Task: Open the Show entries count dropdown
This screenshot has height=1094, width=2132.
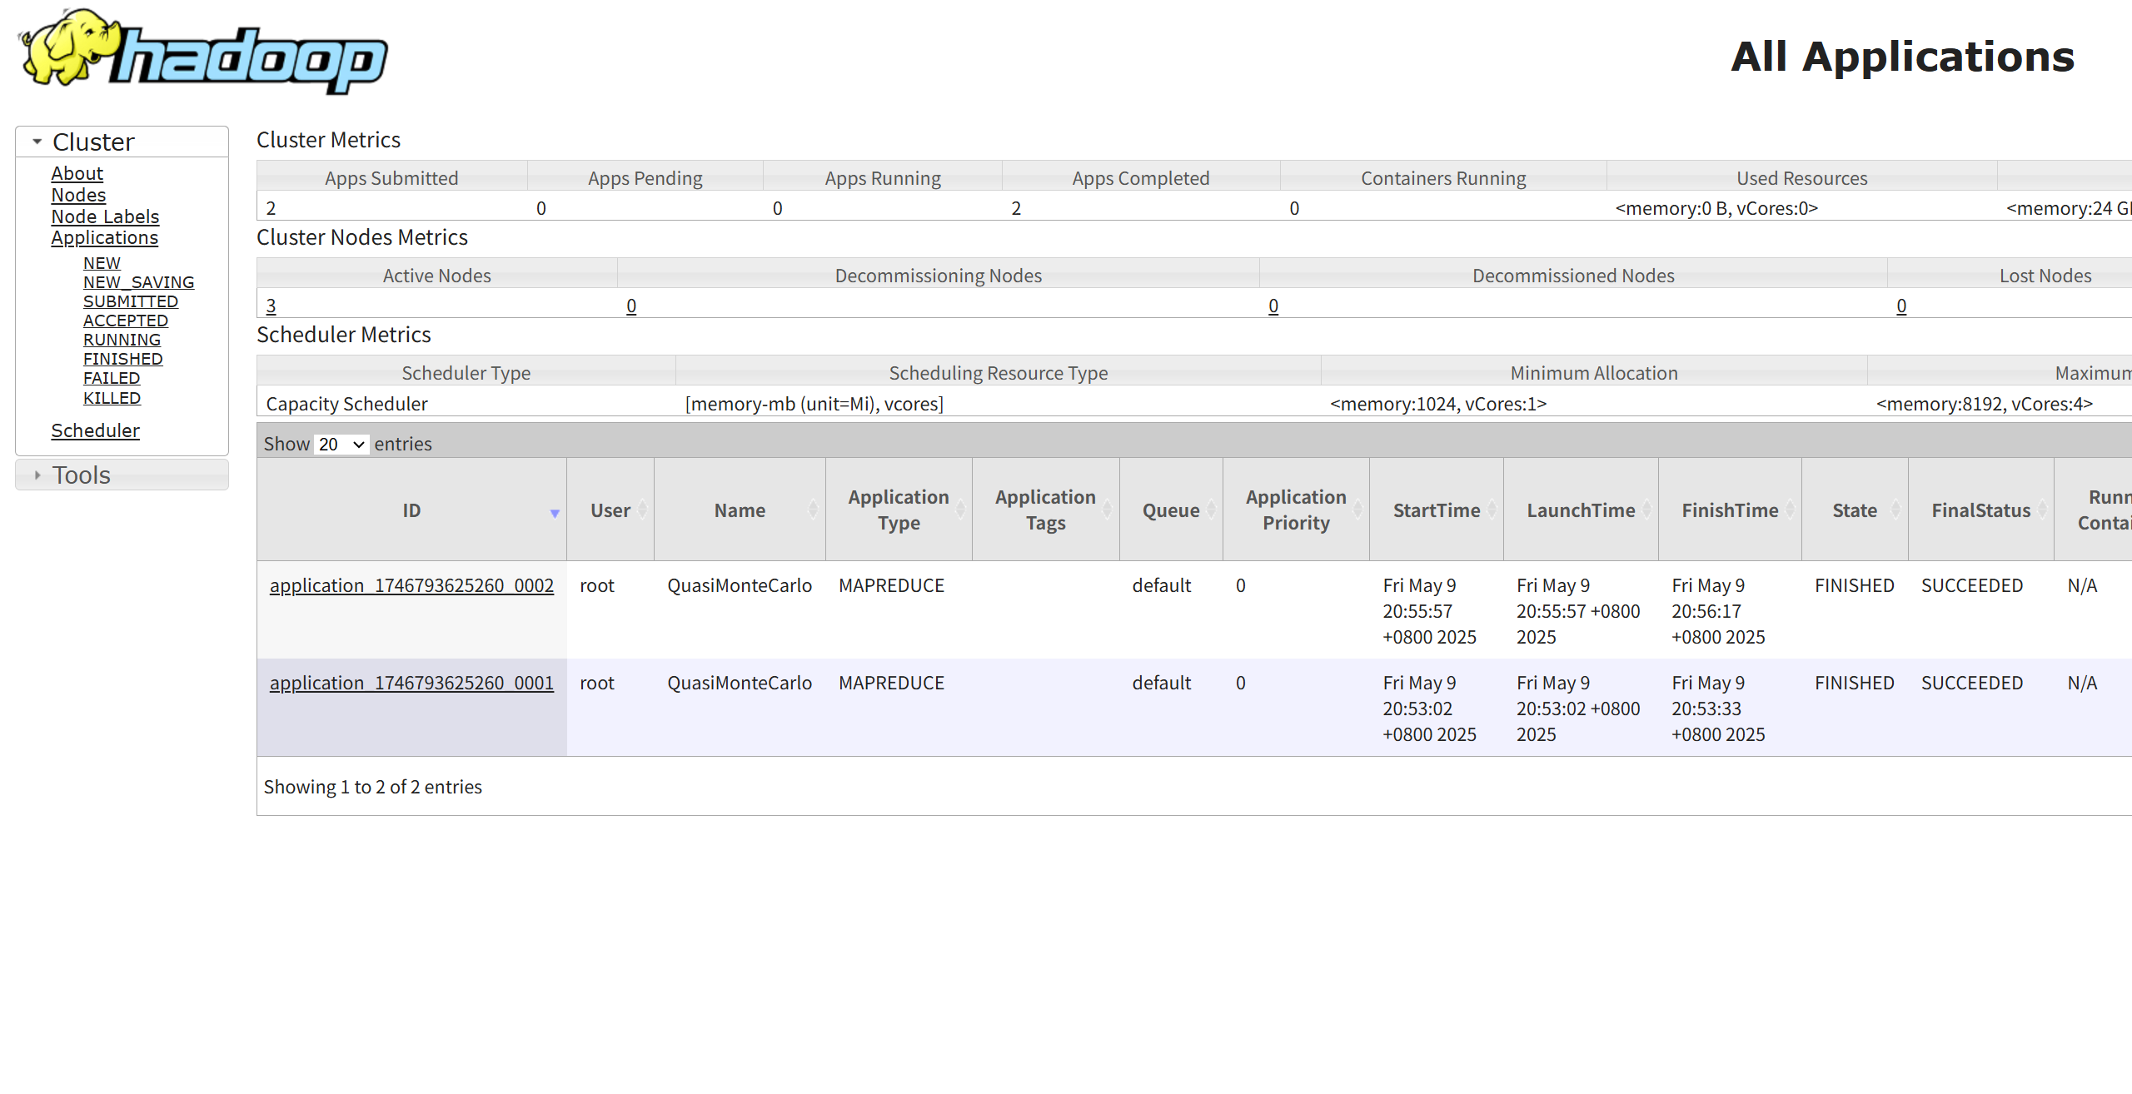Action: (x=341, y=444)
